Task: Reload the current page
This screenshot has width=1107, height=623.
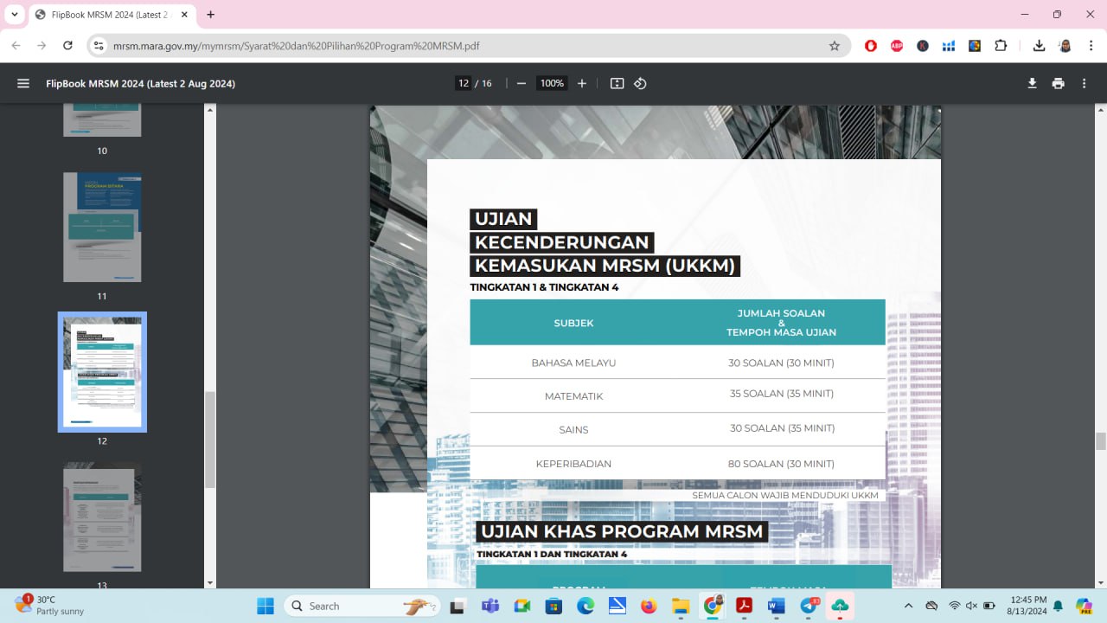Action: pos(67,46)
